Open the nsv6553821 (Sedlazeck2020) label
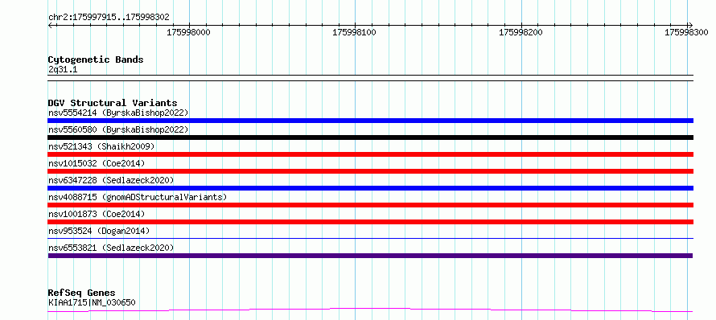This screenshot has width=716, height=320. click(x=111, y=248)
